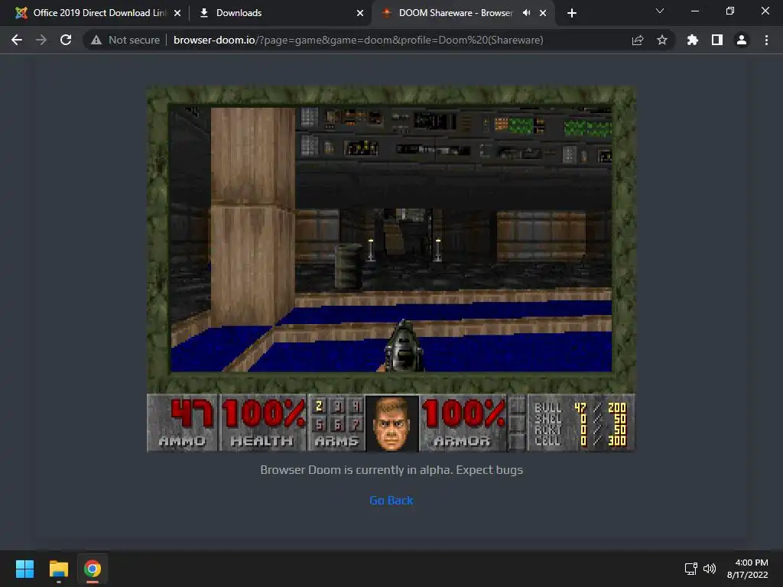Go back to the previous page in Chrome
The image size is (783, 587).
point(17,40)
